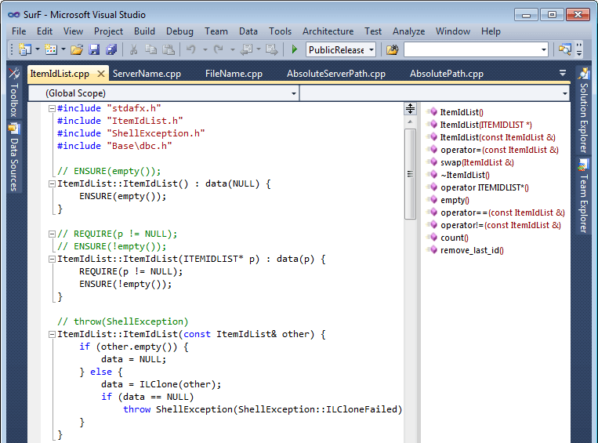Open the Team Explorer side tab
Image resolution: width=598 pixels, height=443 pixels.
tap(583, 197)
